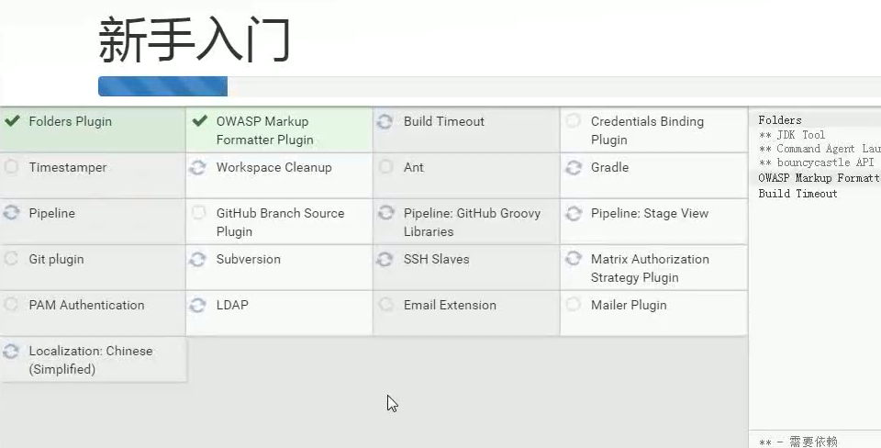
Task: Click the pending circle beside Email Extension
Action: pyautogui.click(x=385, y=305)
